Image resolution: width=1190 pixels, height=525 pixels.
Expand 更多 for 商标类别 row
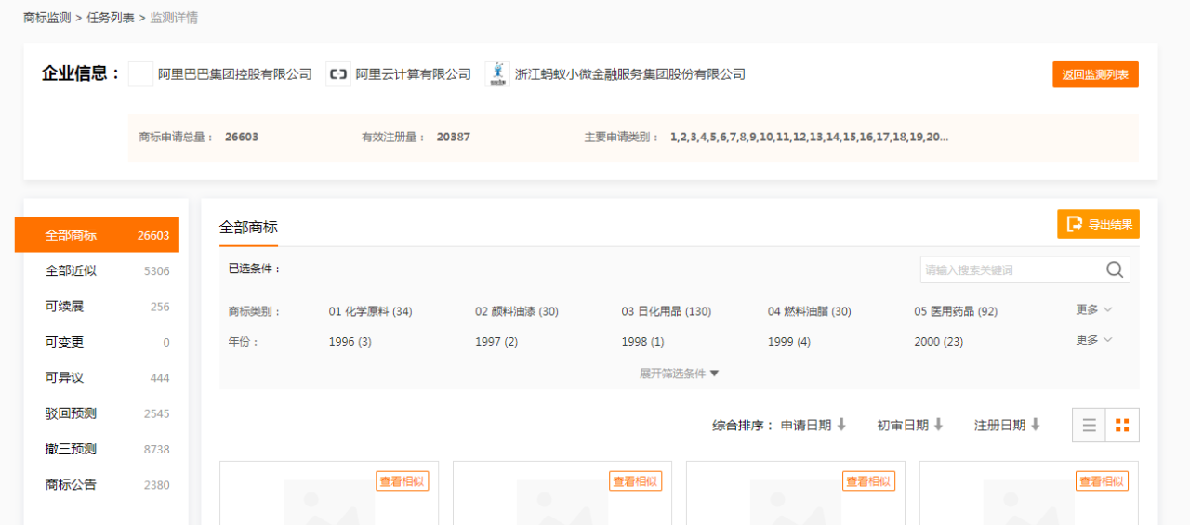point(1094,309)
